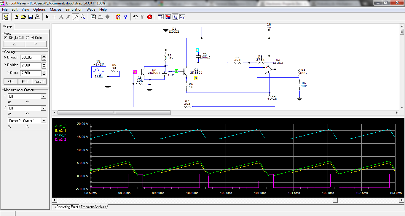Click the schematic vertical scrollbar thumb
405x216 pixels.
(x=402, y=32)
